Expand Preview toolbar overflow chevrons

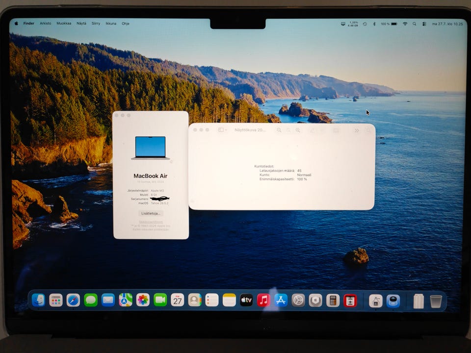pos(357,130)
